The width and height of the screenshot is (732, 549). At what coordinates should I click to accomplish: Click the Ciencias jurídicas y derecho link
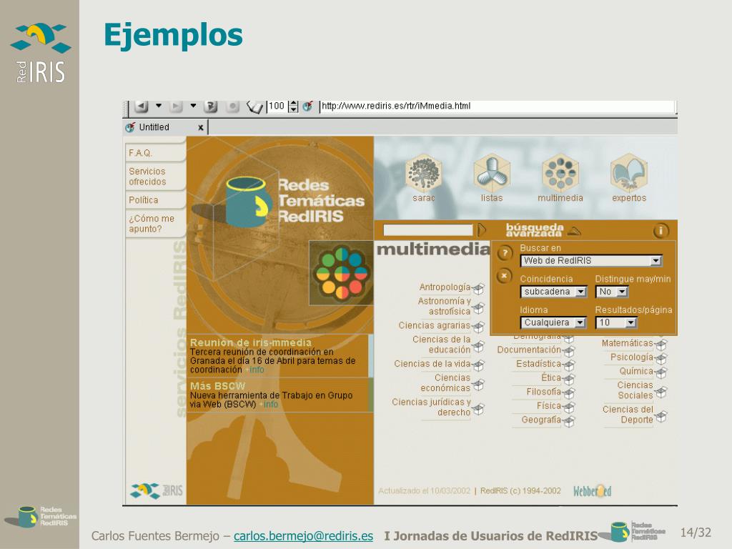point(431,407)
